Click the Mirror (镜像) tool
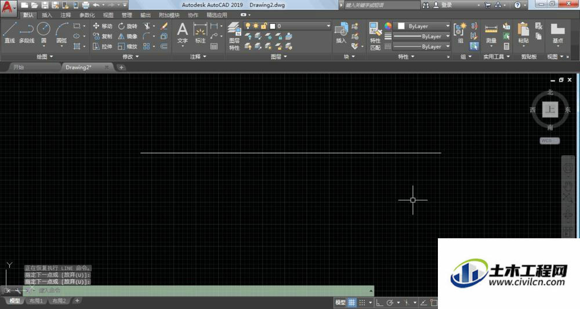 128,36
